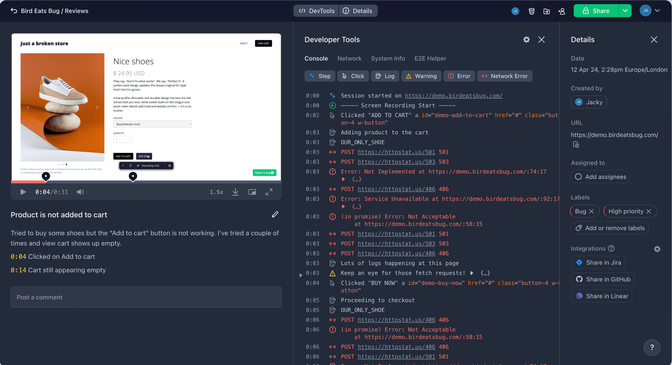Enter fullscreen video mode
Viewport: 672px width, 365px height.
tap(269, 192)
